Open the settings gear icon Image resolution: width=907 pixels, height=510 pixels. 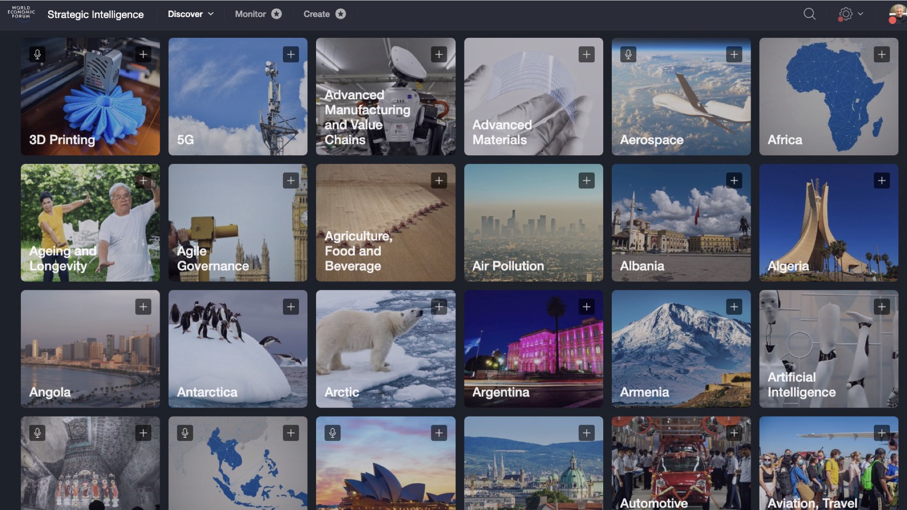click(x=846, y=14)
